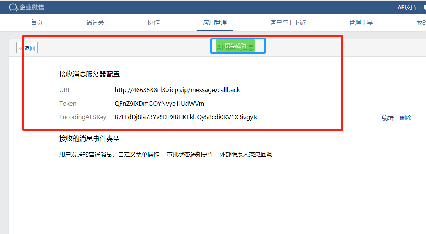Click the EncodingAESKey field label
The width and height of the screenshot is (426, 234).
(83, 117)
